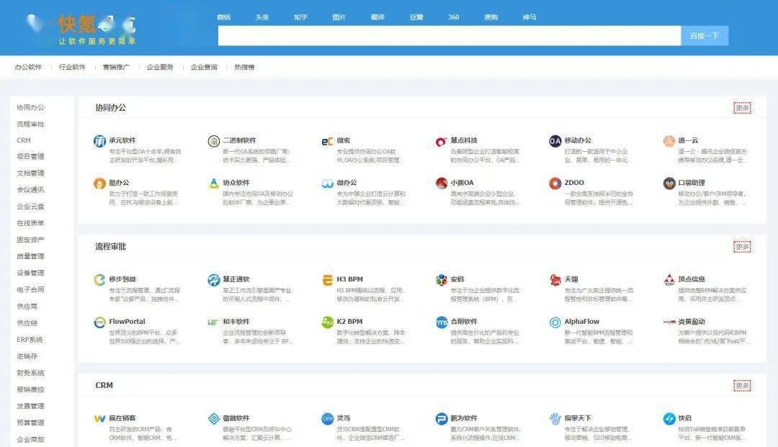Image resolution: width=778 pixels, height=447 pixels.
Task: Open 企业查询 in the navigation bar
Action: [x=204, y=67]
